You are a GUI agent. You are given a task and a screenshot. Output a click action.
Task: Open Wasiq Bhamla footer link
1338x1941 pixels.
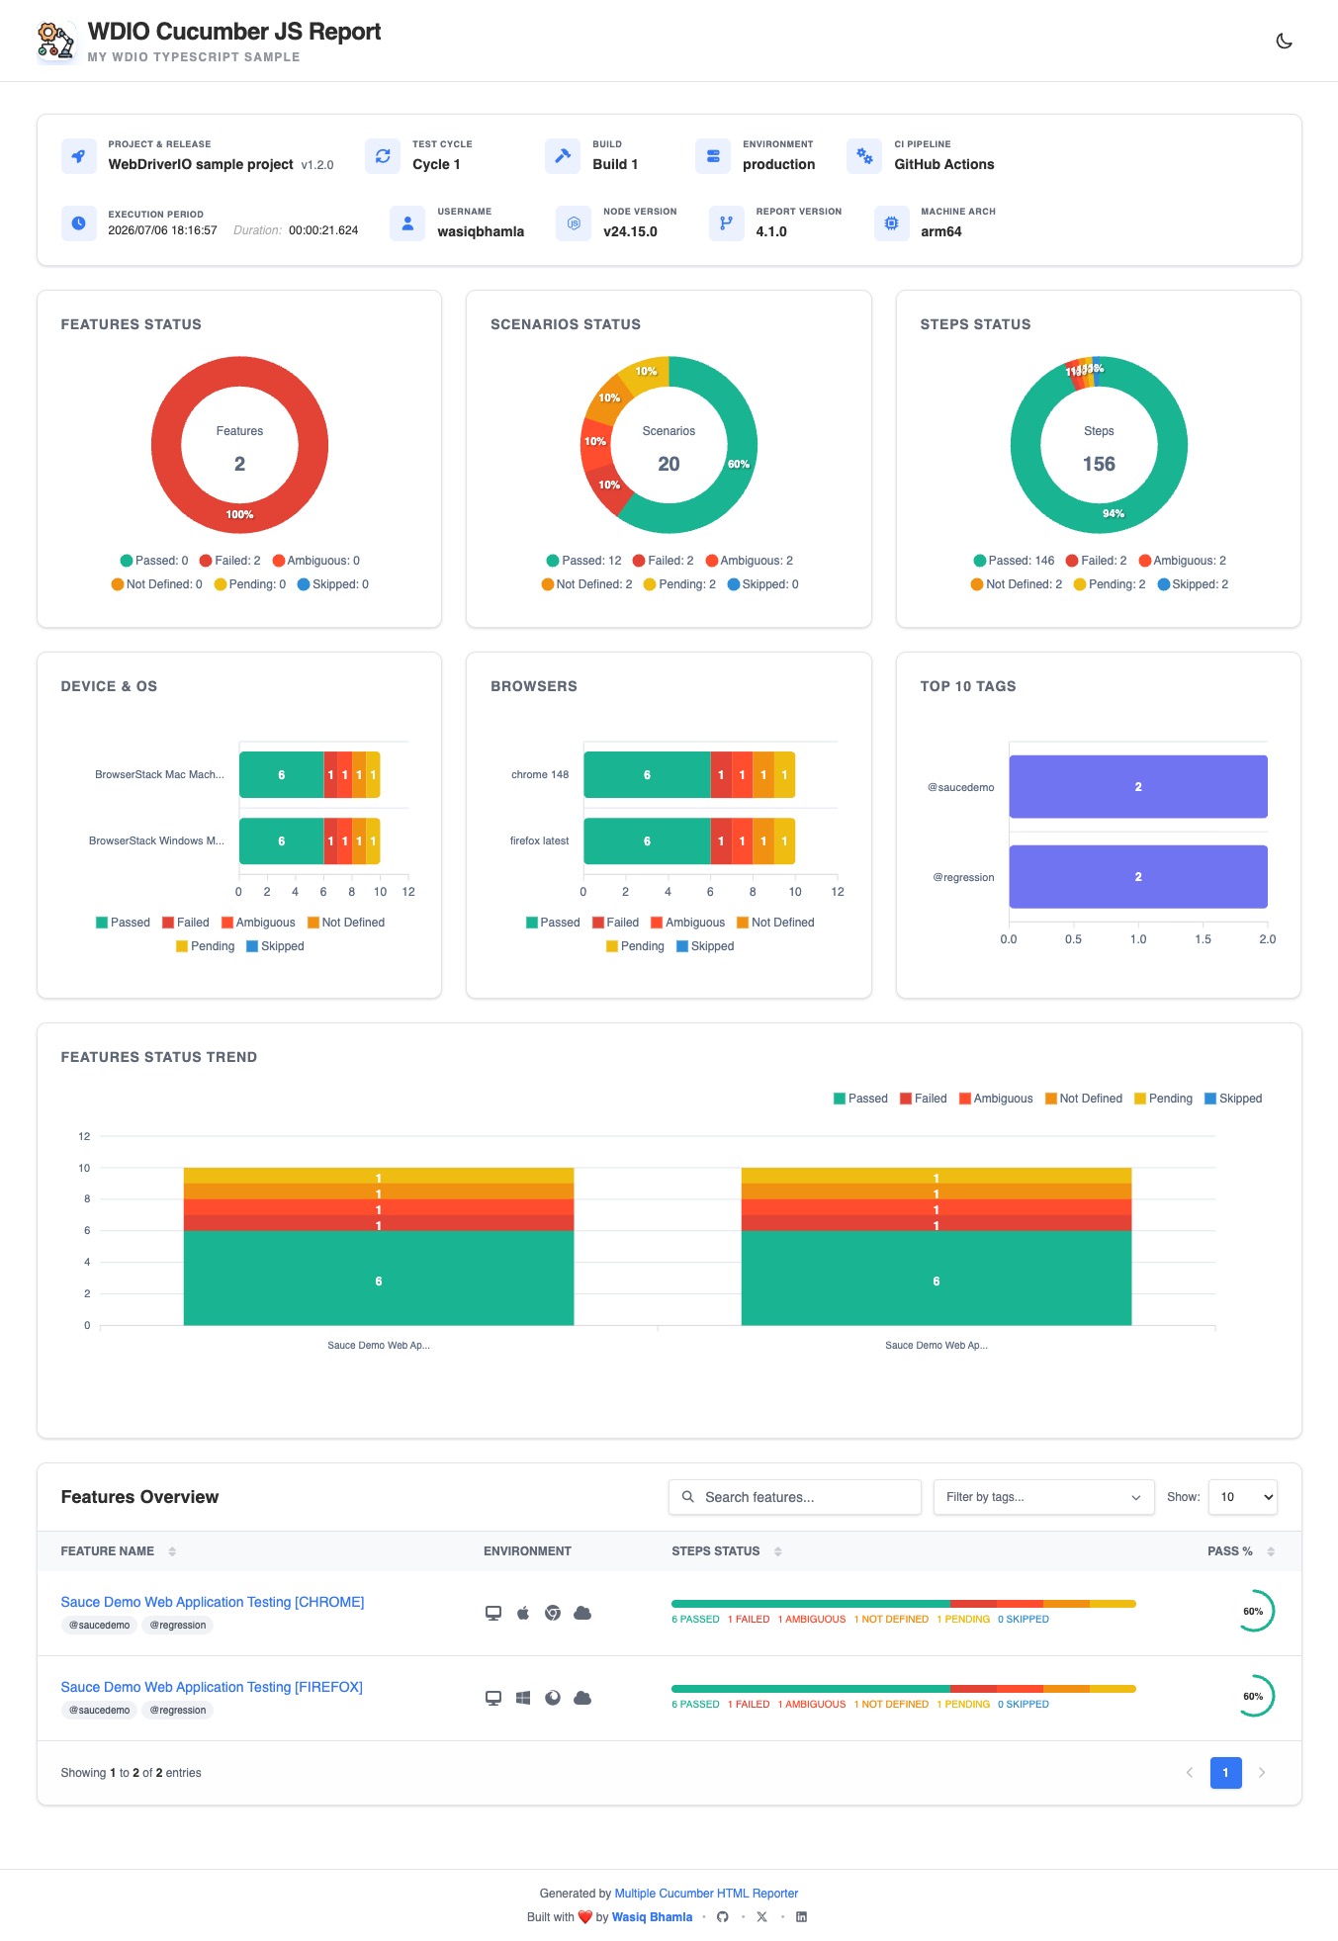pyautogui.click(x=652, y=1916)
